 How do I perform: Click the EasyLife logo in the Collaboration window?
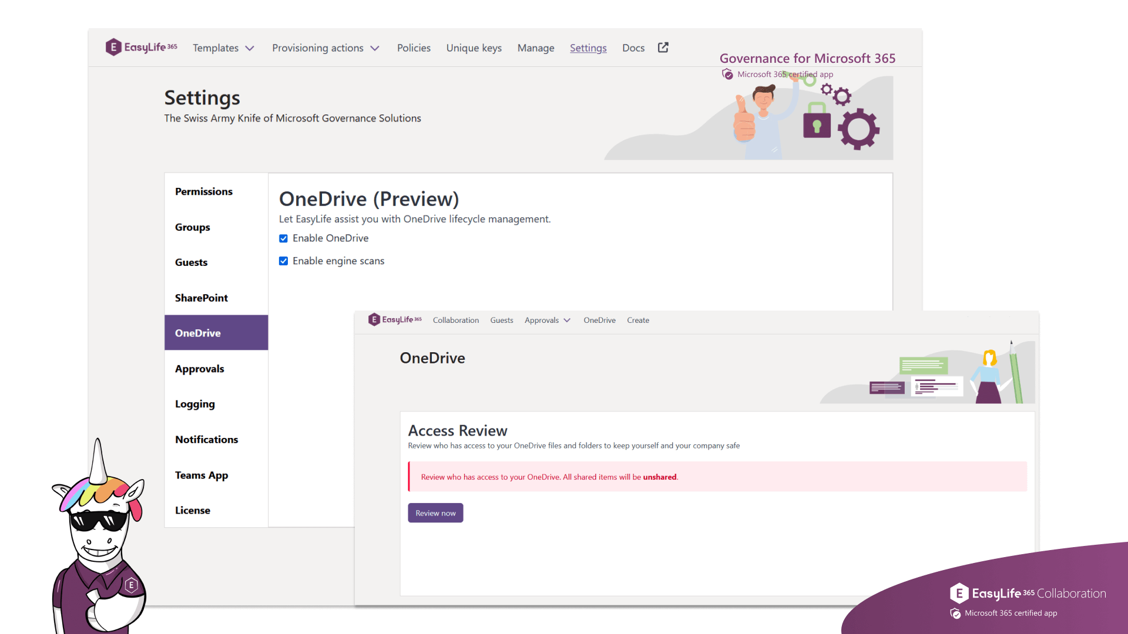[394, 319]
